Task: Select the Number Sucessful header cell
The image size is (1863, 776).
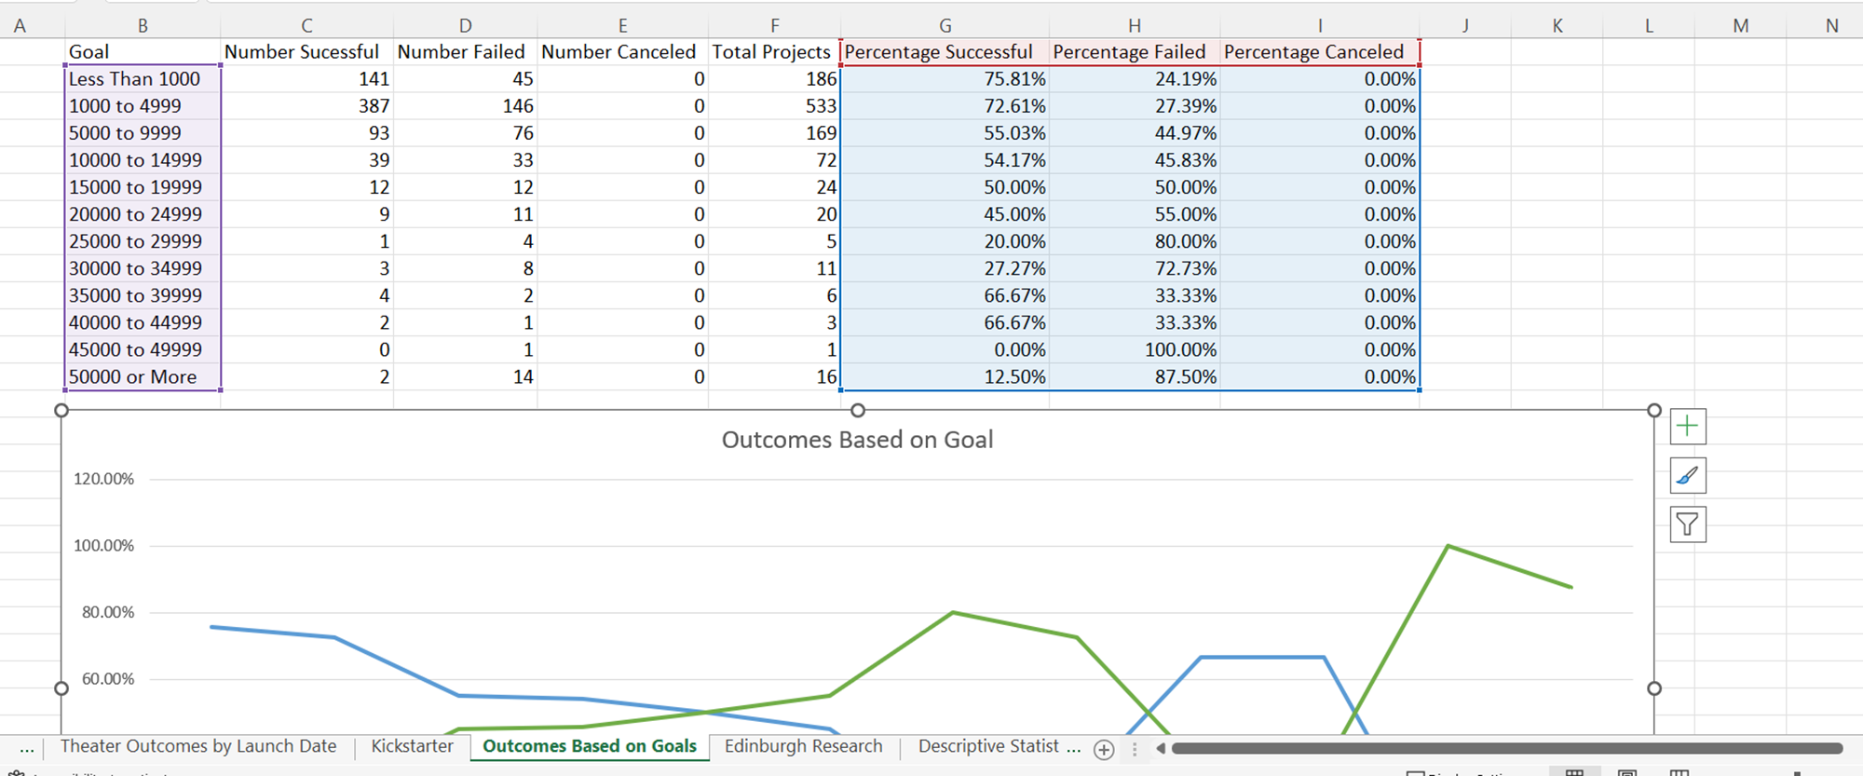Action: point(307,52)
